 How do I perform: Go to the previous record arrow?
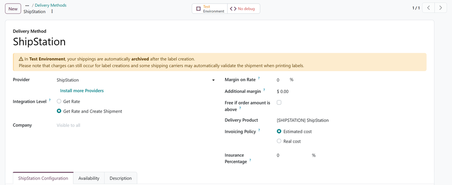(428, 8)
